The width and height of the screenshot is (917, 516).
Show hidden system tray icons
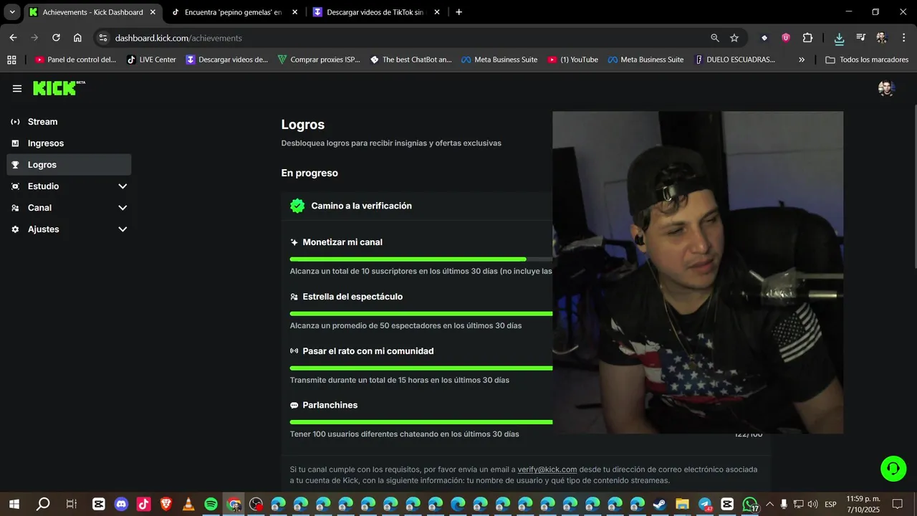(x=769, y=505)
